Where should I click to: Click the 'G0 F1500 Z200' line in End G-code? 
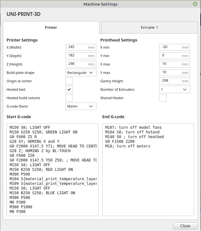(x=120, y=142)
